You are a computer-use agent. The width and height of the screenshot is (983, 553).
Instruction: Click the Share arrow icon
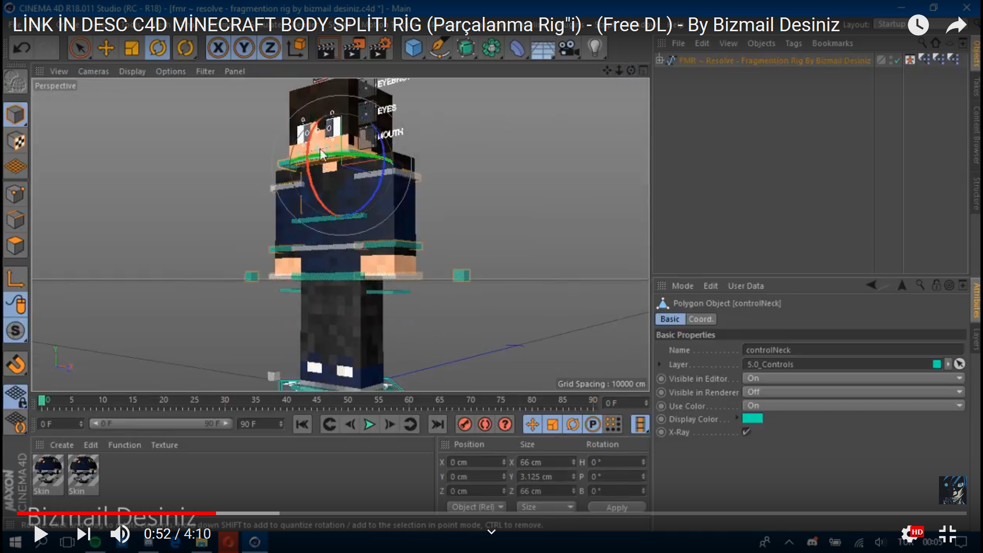(956, 25)
